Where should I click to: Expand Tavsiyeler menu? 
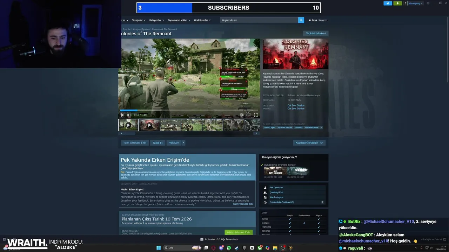[138, 20]
